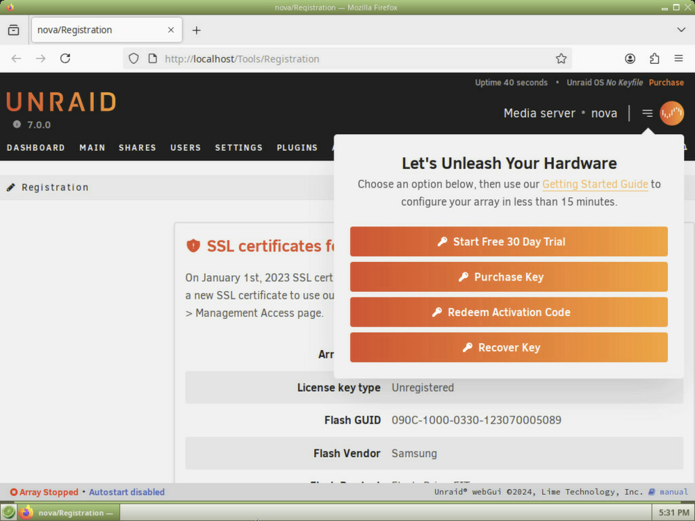Click the Firefox View icon
Viewport: 695px width, 521px height.
coord(14,30)
